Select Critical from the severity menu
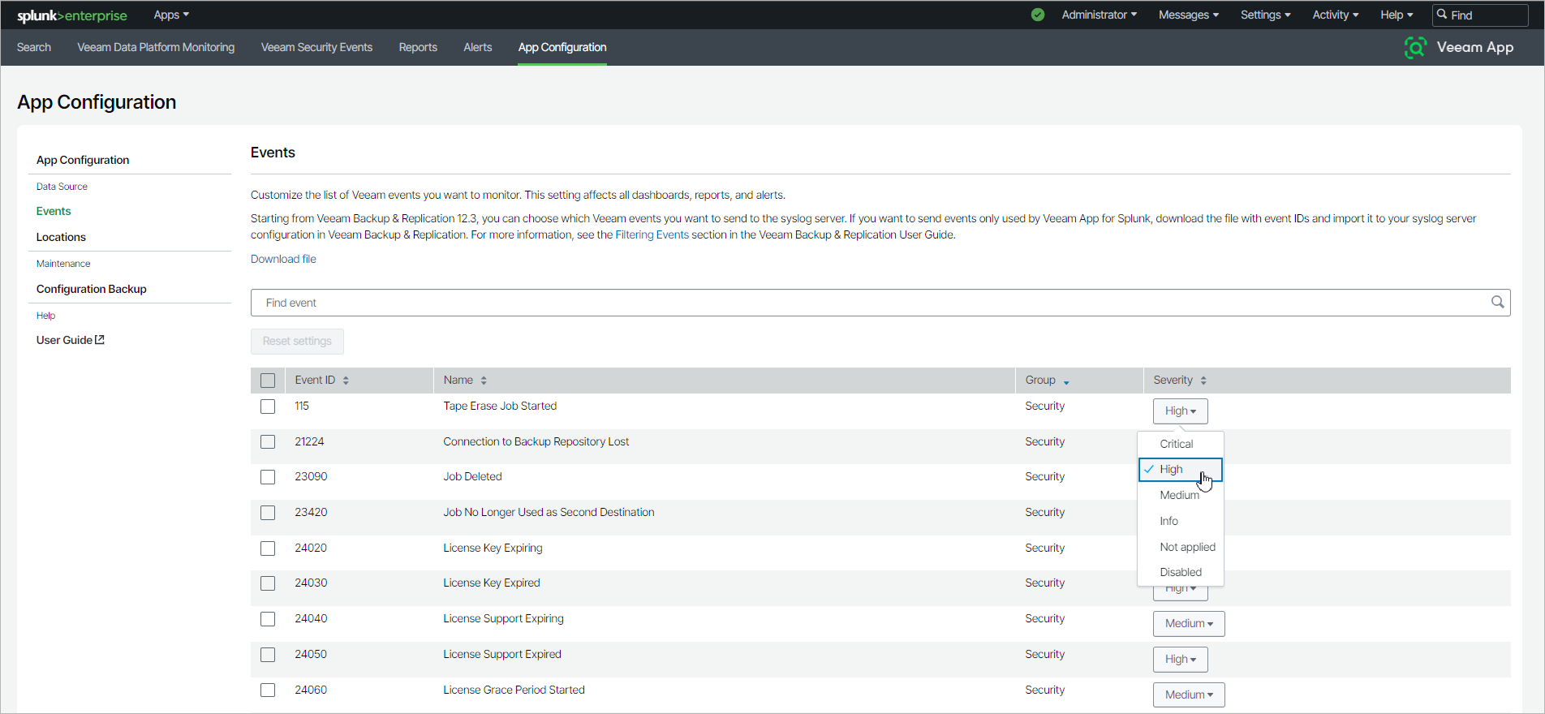Image resolution: width=1545 pixels, height=714 pixels. tap(1176, 444)
